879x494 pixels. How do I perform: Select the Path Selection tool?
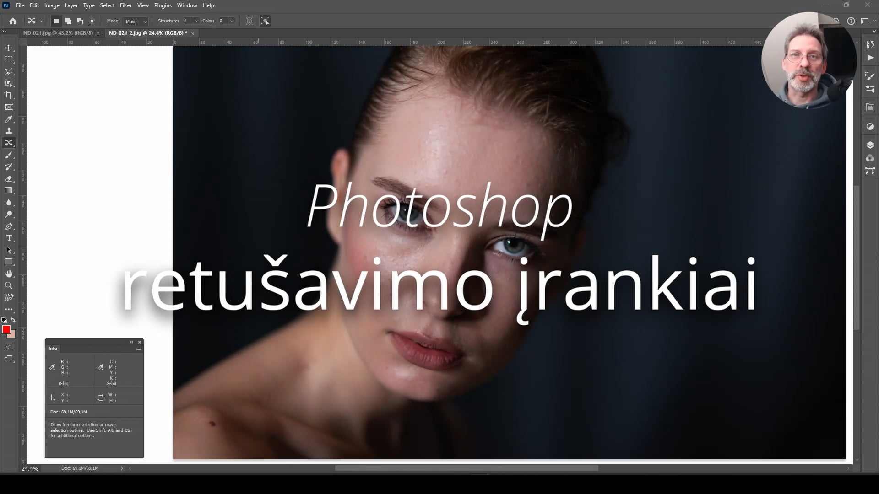[x=9, y=250]
